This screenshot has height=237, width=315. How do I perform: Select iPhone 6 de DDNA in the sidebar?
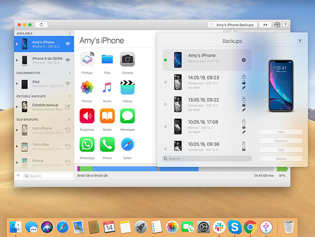[x=44, y=60]
